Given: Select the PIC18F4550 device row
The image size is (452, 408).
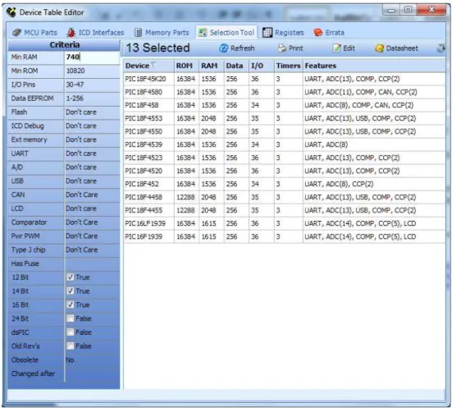Looking at the screenshot, I should (284, 131).
